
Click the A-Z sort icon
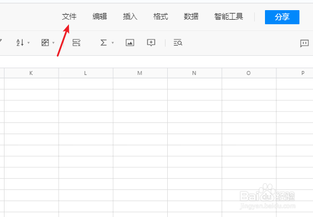pyautogui.click(x=20, y=43)
